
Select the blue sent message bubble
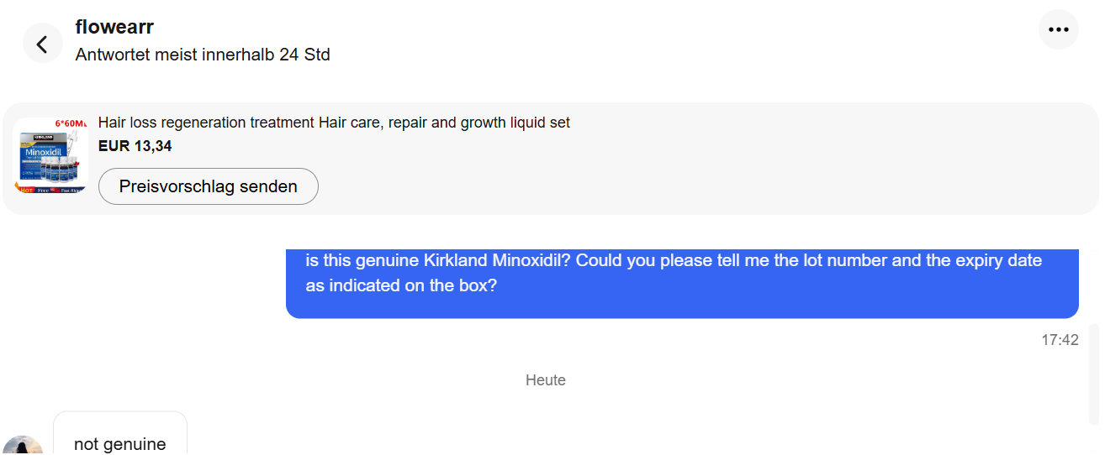(x=681, y=284)
